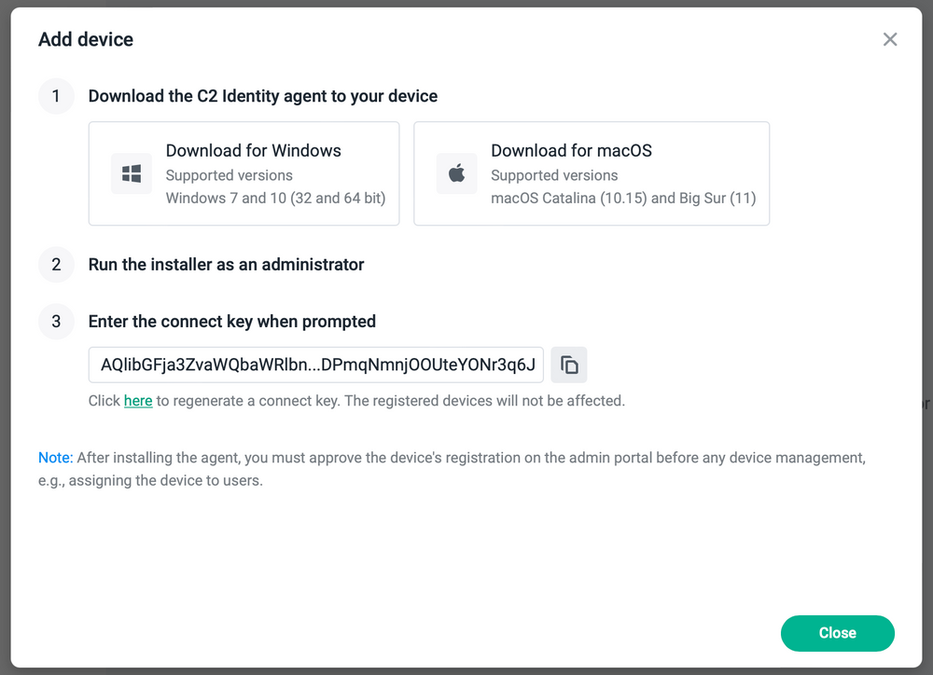Click the Windows logo icon

131,173
